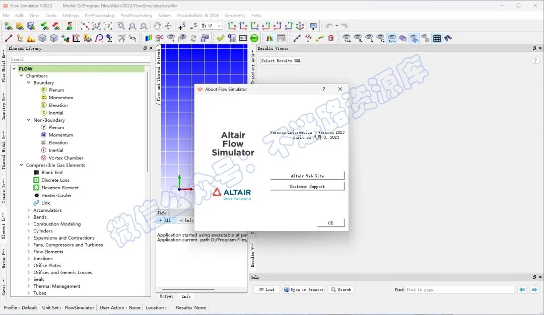Expand the Thermal Management node
This screenshot has height=315, width=544.
(29, 286)
